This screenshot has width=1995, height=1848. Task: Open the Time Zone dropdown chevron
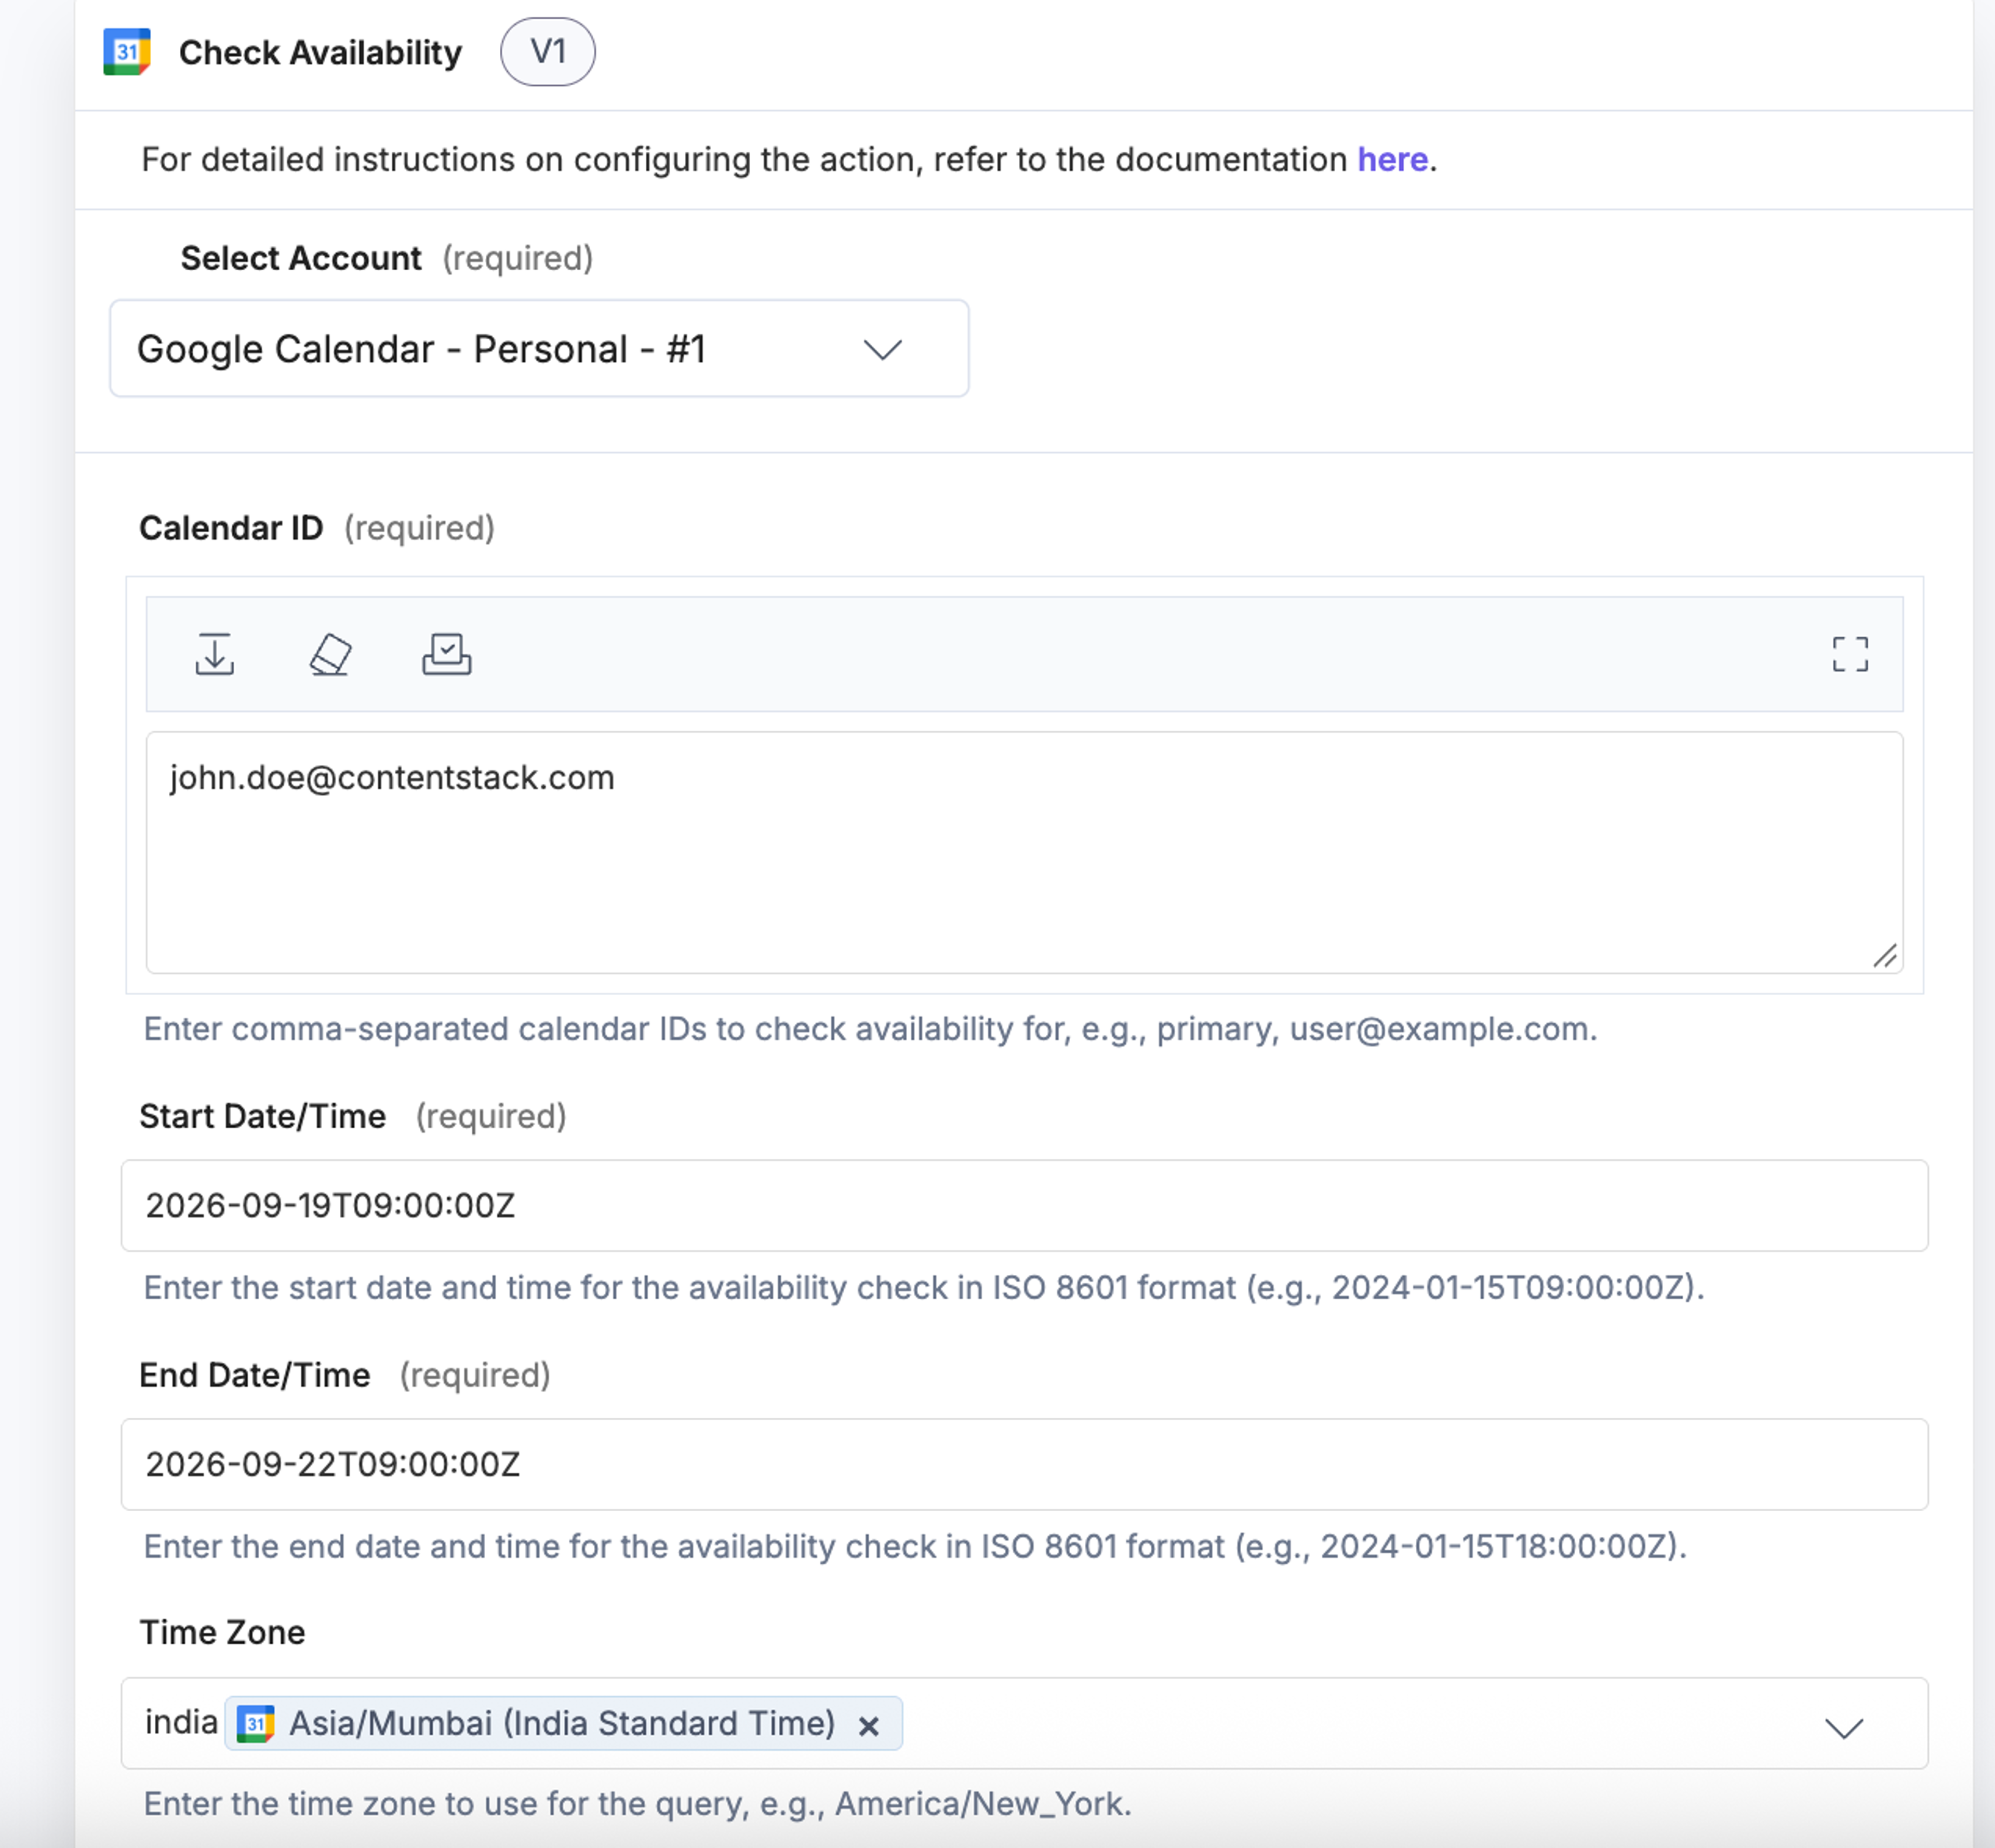(1843, 1727)
